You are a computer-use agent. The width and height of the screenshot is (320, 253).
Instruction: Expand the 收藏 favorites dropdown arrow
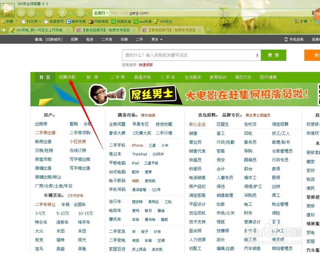tap(17, 21)
